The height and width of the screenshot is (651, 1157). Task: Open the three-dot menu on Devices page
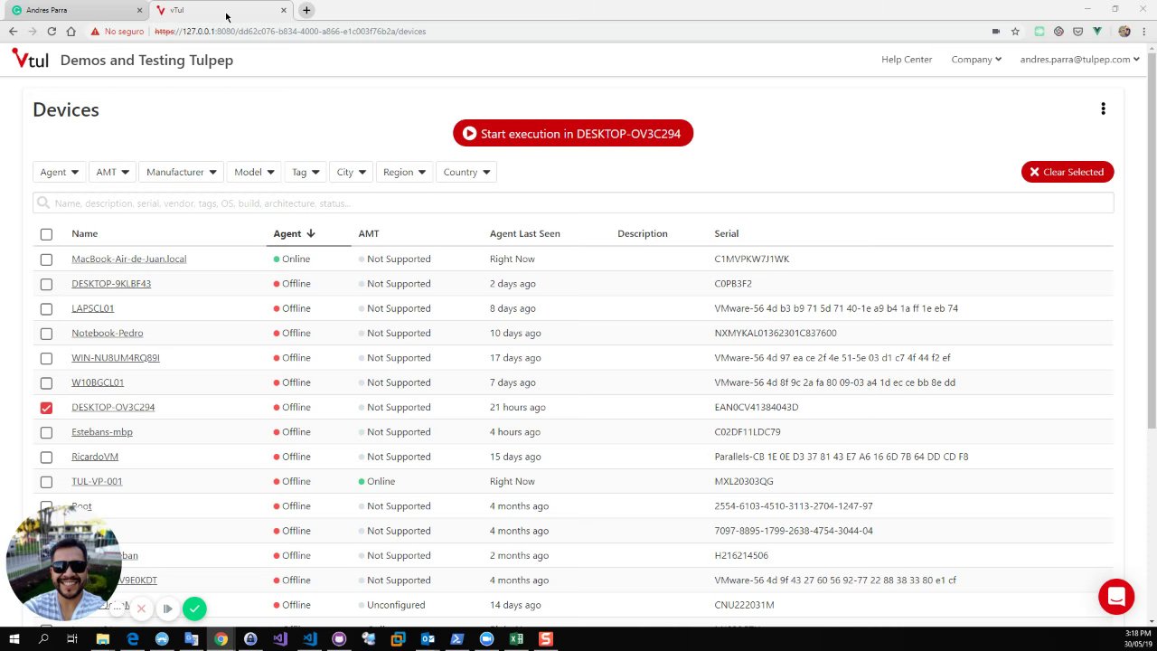[x=1103, y=109]
